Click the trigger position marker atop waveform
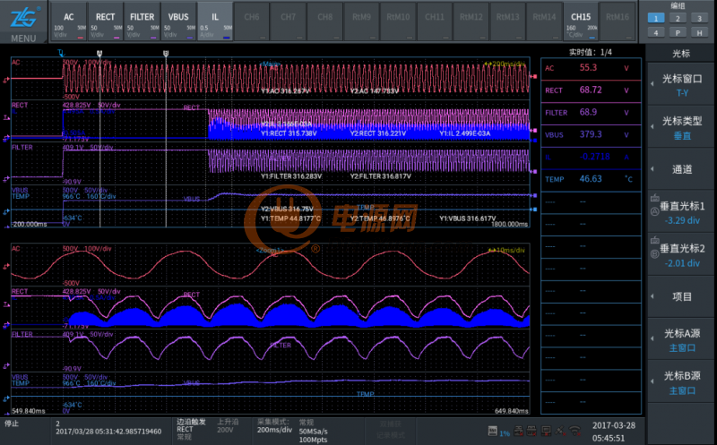Image resolution: width=717 pixels, height=445 pixels. (x=60, y=53)
